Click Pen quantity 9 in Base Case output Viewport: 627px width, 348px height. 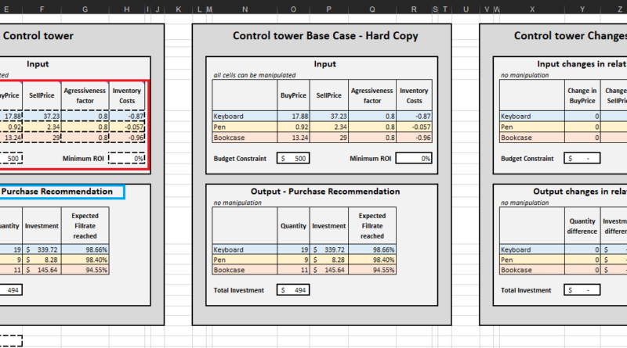tap(293, 260)
